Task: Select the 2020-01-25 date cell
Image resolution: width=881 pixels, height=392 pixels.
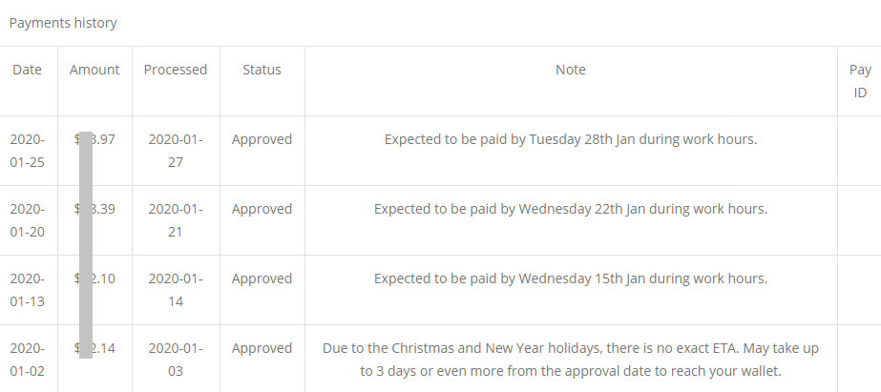Action: pyautogui.click(x=27, y=151)
